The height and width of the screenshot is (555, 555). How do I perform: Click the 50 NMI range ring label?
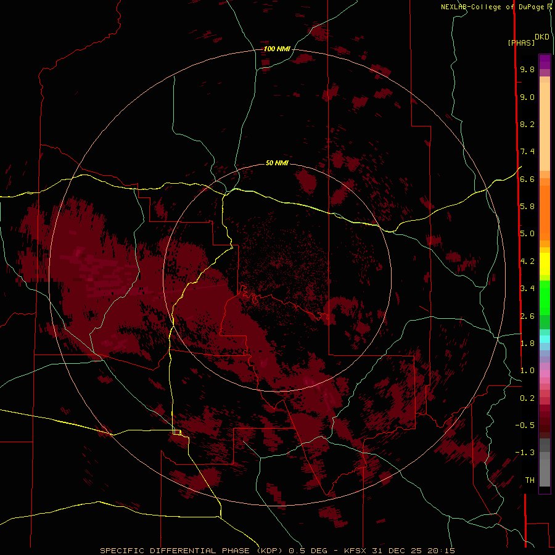[x=277, y=163]
